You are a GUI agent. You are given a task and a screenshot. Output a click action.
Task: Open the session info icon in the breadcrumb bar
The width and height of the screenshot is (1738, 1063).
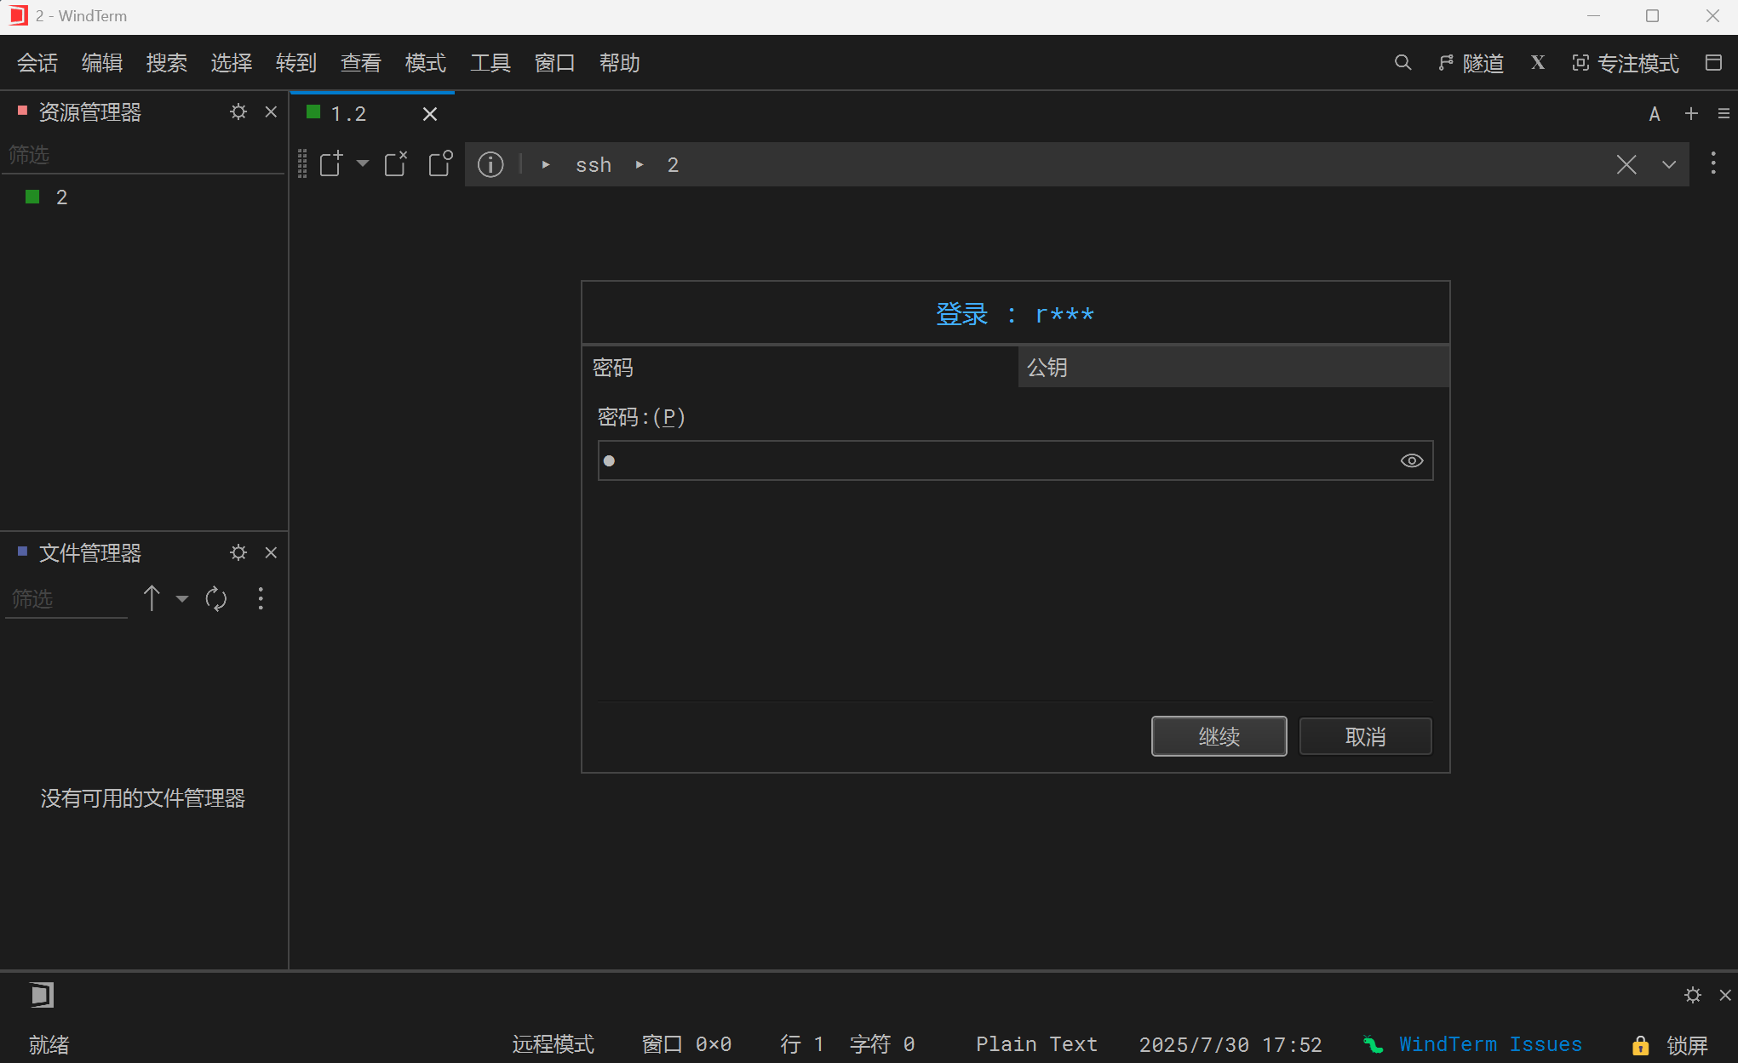[490, 164]
